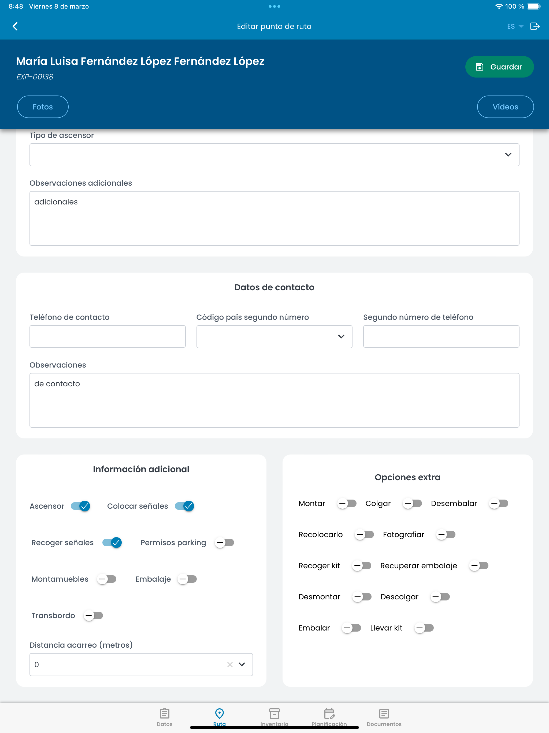The width and height of the screenshot is (549, 733).
Task: Open Código país segundo número dropdown
Action: point(274,336)
